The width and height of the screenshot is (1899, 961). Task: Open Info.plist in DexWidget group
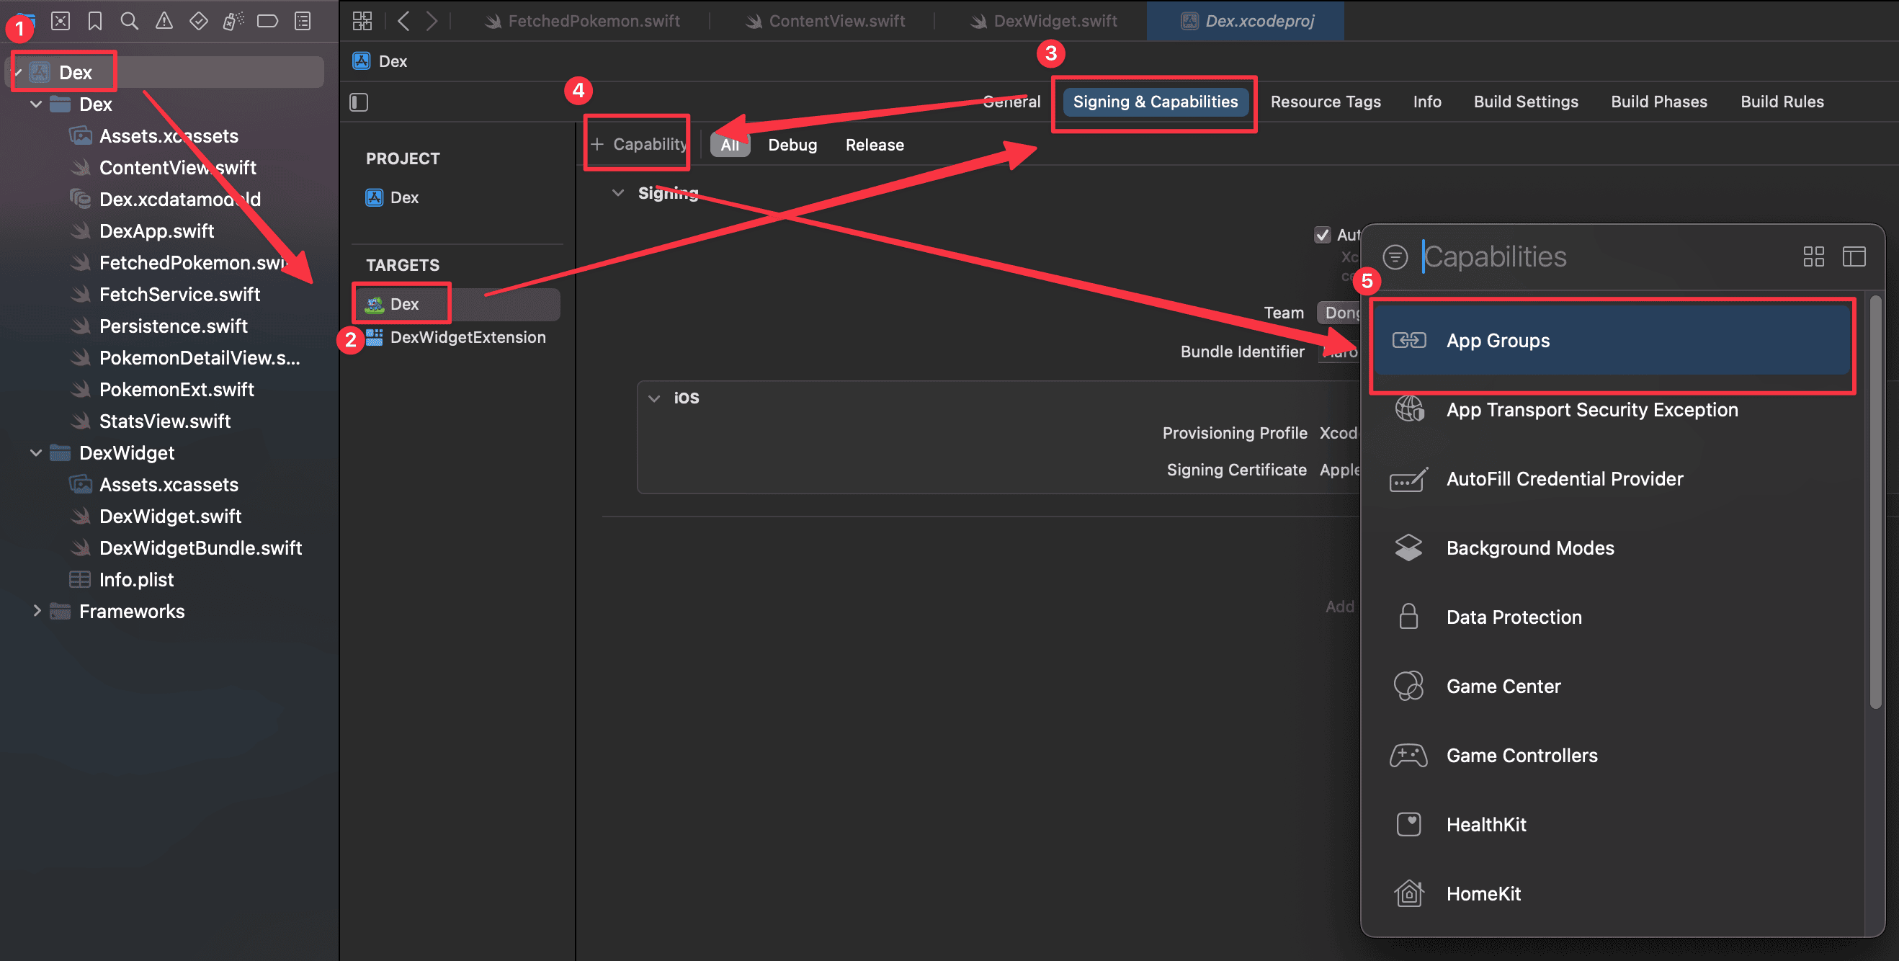click(x=136, y=579)
